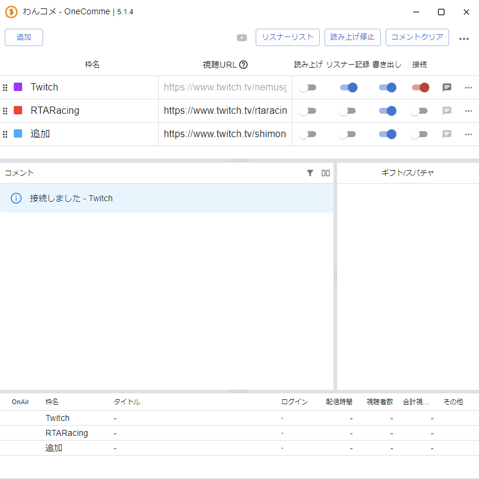This screenshot has height=479, width=479.
Task: Click the purple color swatch for Twitch
Action: click(x=18, y=87)
